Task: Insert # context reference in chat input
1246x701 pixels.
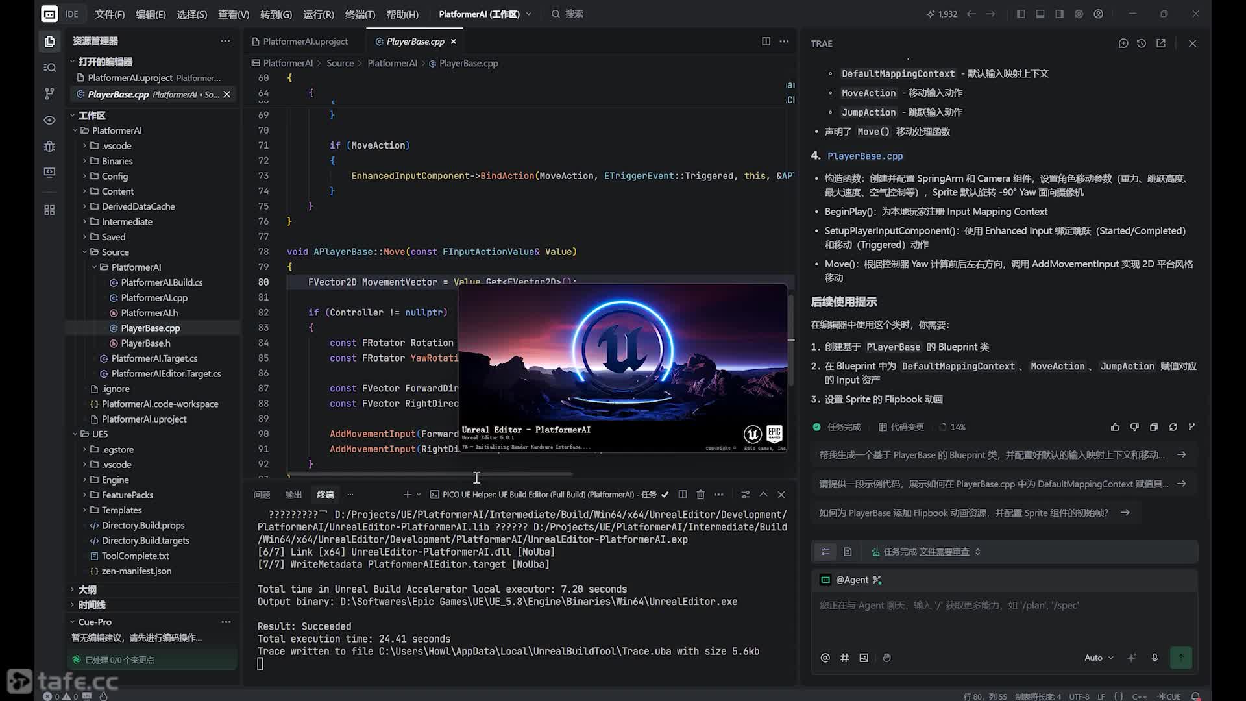Action: click(844, 658)
